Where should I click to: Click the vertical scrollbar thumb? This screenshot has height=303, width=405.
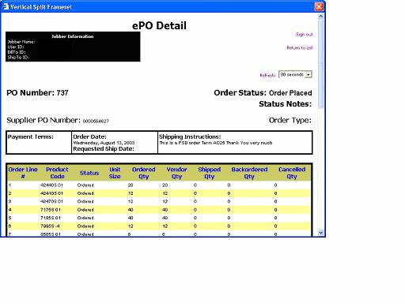pos(320,64)
